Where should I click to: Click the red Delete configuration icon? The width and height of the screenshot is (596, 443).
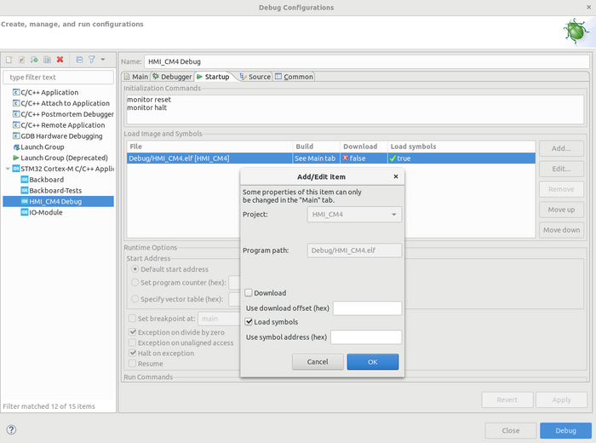pyautogui.click(x=60, y=60)
